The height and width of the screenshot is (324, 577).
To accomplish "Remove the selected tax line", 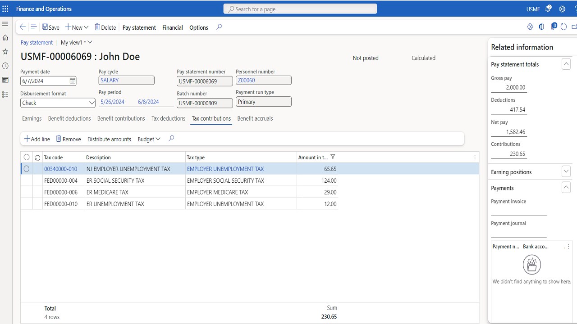I will point(69,139).
